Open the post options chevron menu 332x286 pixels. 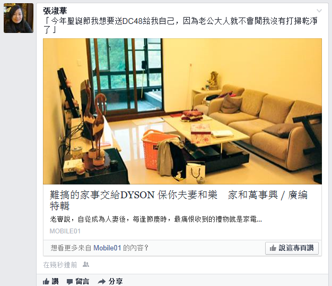319,11
